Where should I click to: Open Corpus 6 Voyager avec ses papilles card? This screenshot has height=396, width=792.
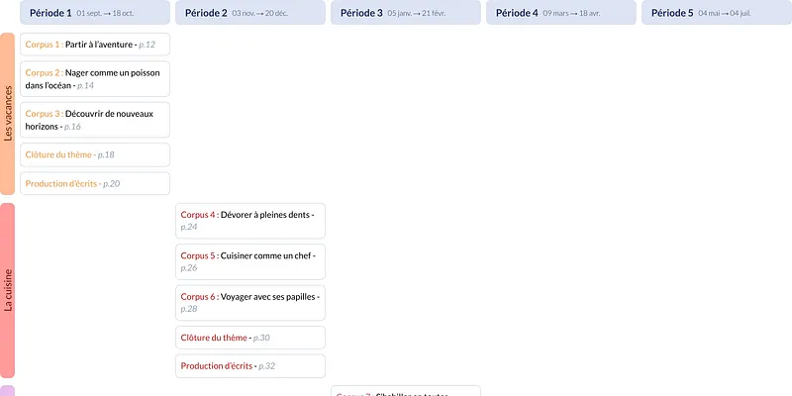(250, 303)
